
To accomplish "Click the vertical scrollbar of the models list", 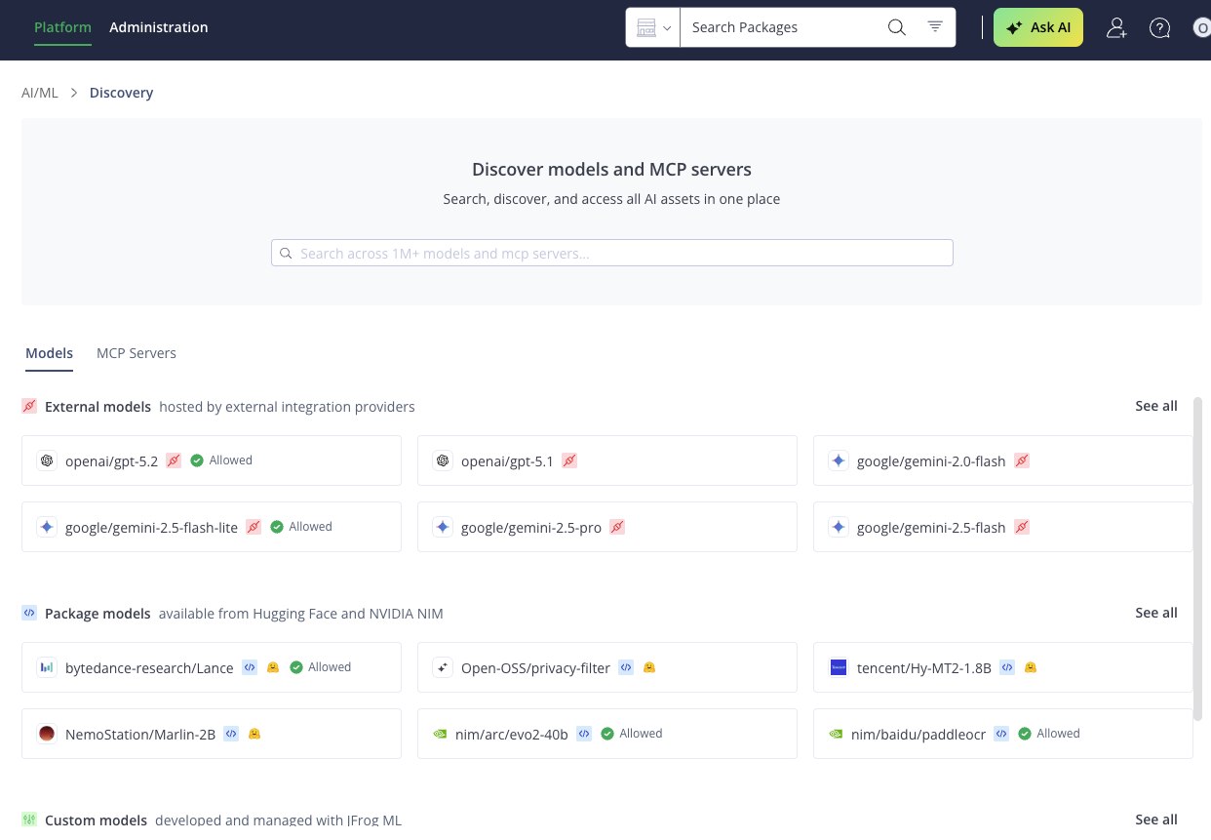I will [x=1198, y=559].
